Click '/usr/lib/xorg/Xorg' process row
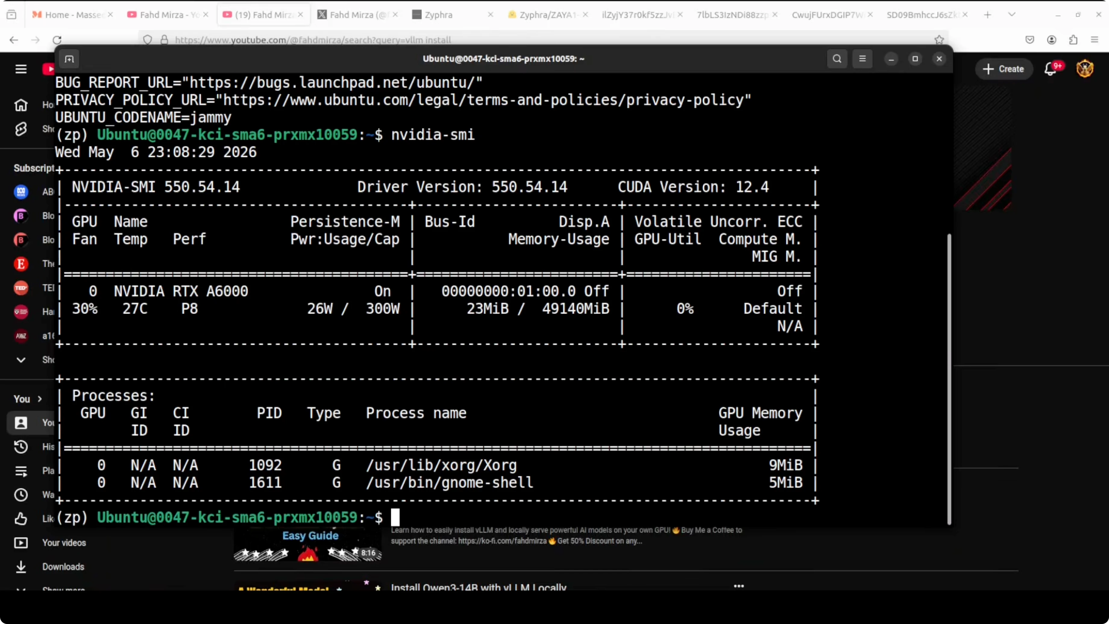 point(437,465)
